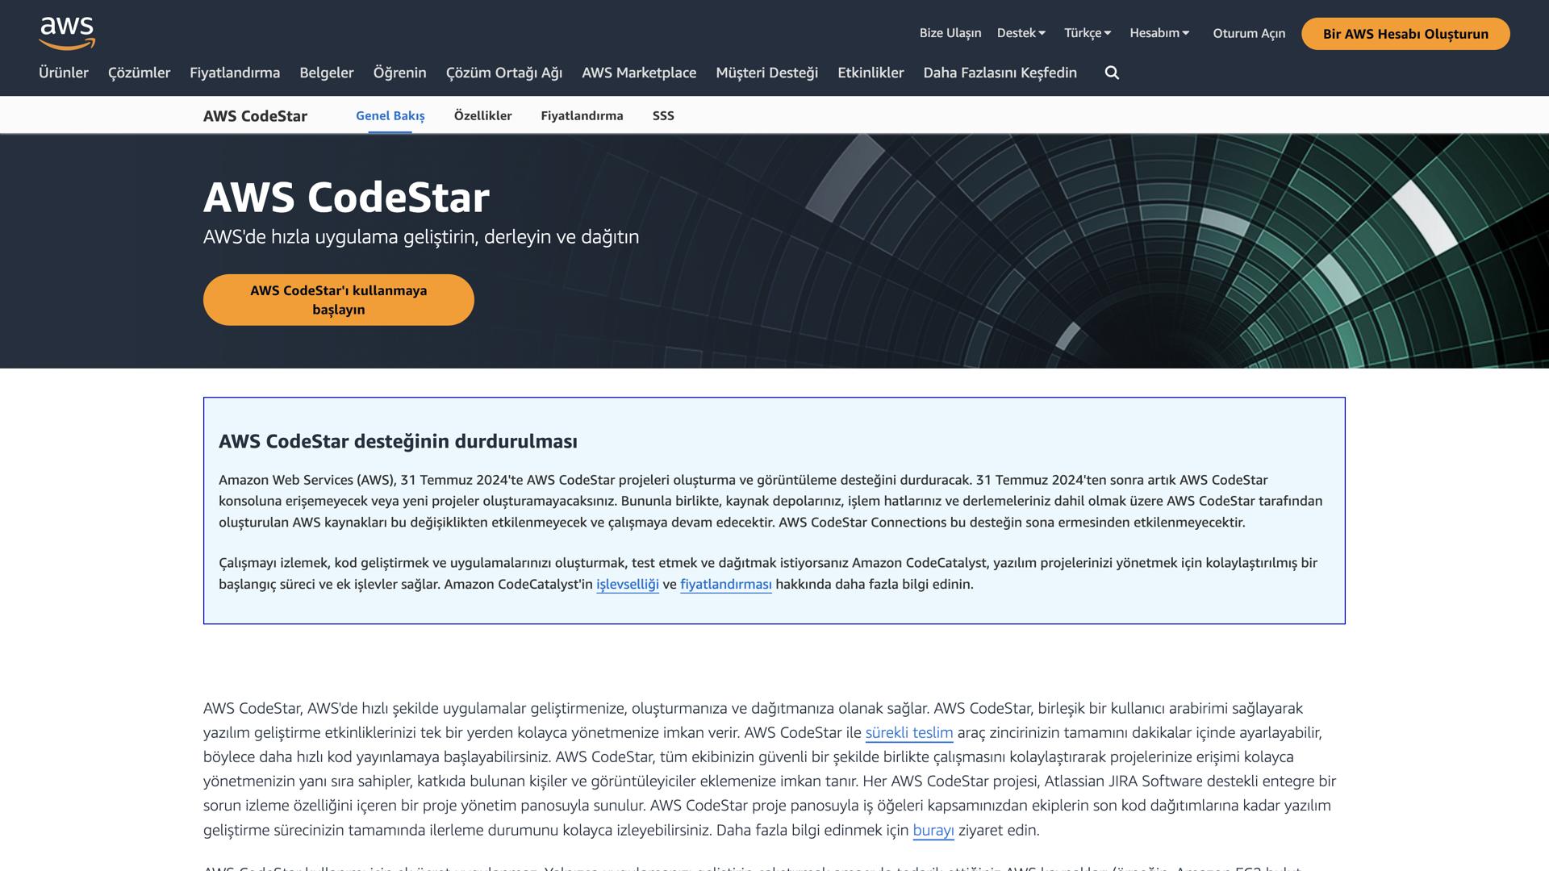Switch to the Özellikler tab
The width and height of the screenshot is (1549, 871).
[x=482, y=115]
